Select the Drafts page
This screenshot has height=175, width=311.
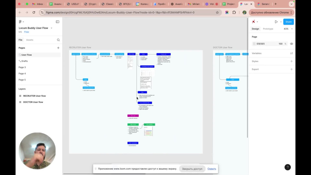coord(39,61)
